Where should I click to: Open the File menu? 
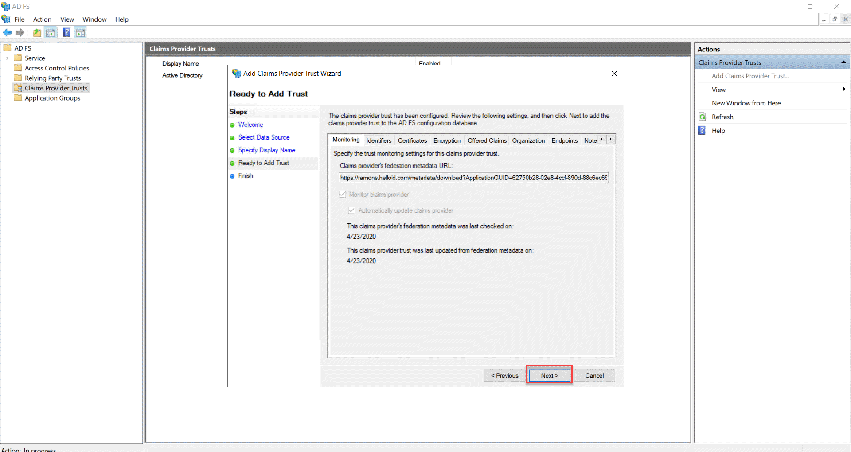pos(20,19)
